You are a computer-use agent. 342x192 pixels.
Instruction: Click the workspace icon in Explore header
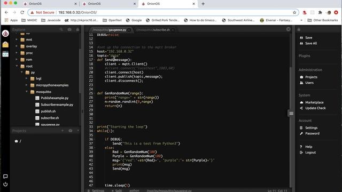coord(69,29)
